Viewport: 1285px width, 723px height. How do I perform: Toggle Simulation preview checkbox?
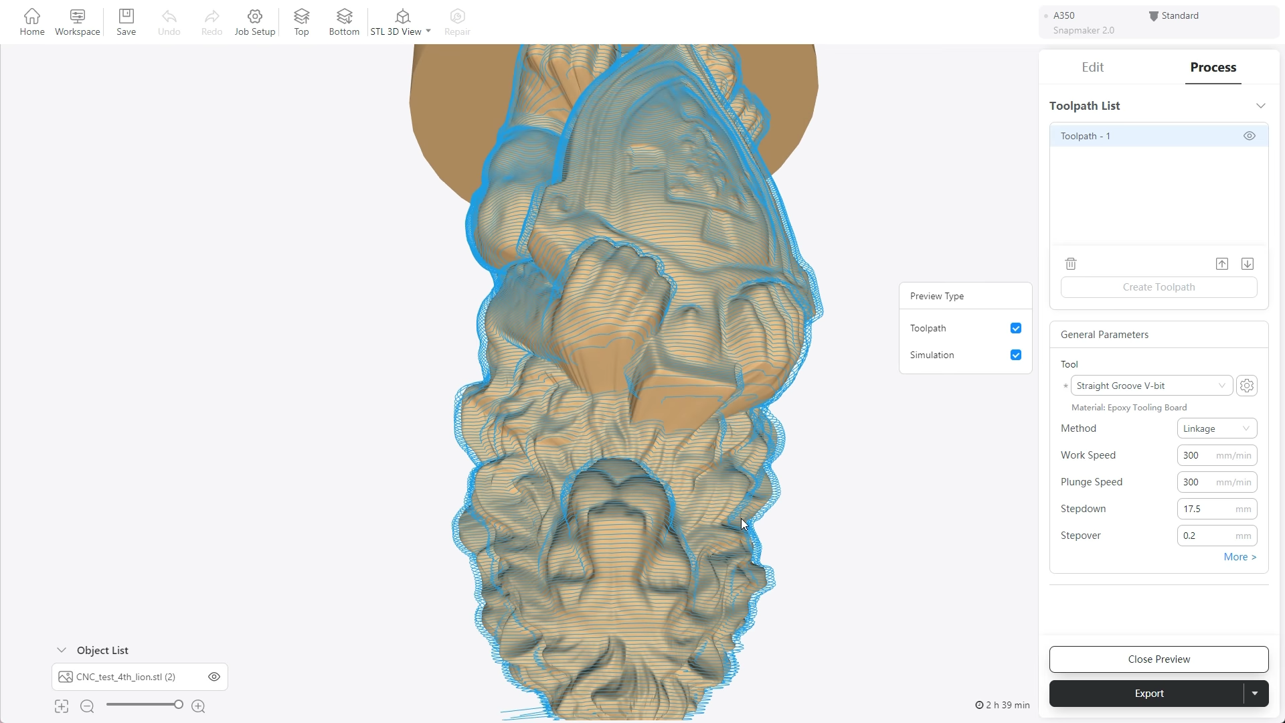[x=1016, y=355]
